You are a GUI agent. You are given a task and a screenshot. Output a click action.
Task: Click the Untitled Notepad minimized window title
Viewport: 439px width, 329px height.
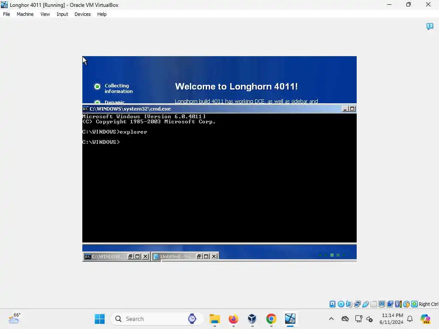click(x=176, y=257)
